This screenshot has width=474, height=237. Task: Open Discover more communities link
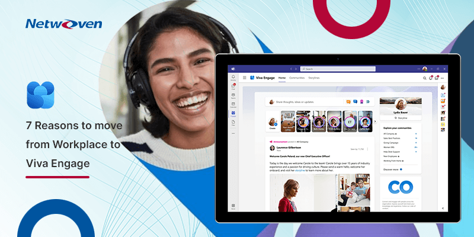point(393,169)
